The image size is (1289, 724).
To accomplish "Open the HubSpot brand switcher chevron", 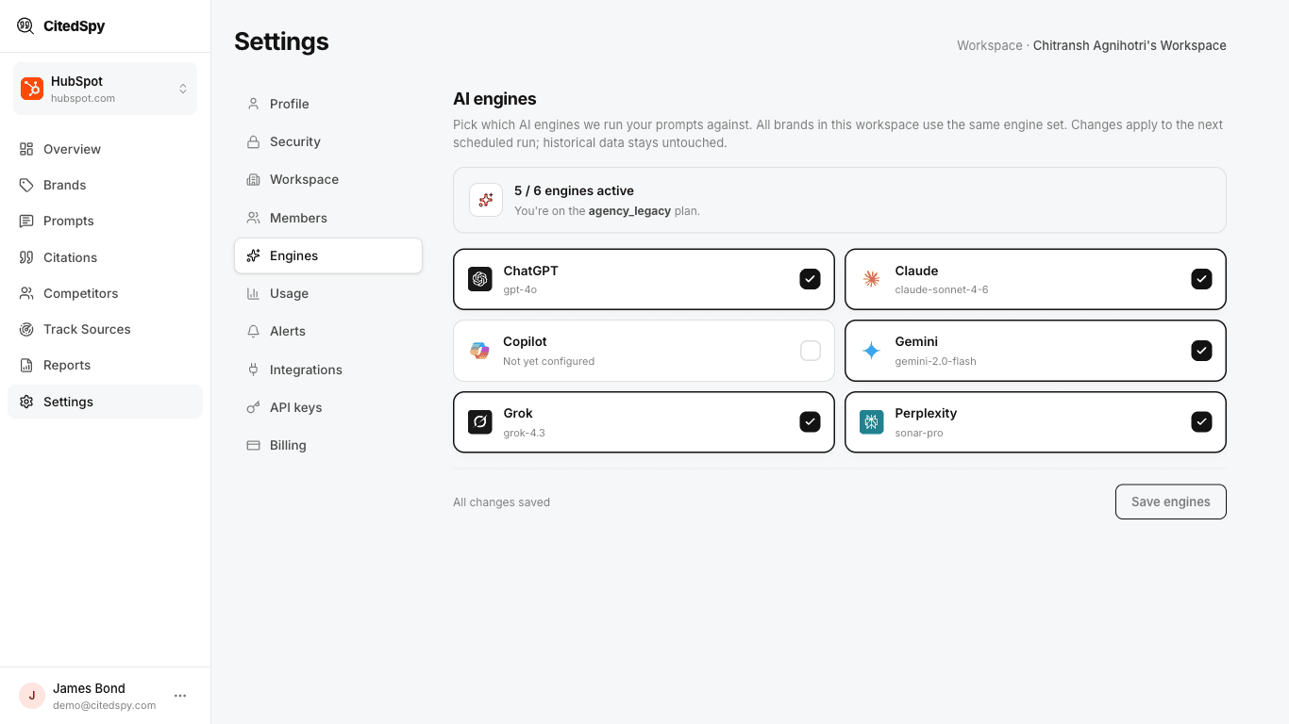I will [x=183, y=89].
